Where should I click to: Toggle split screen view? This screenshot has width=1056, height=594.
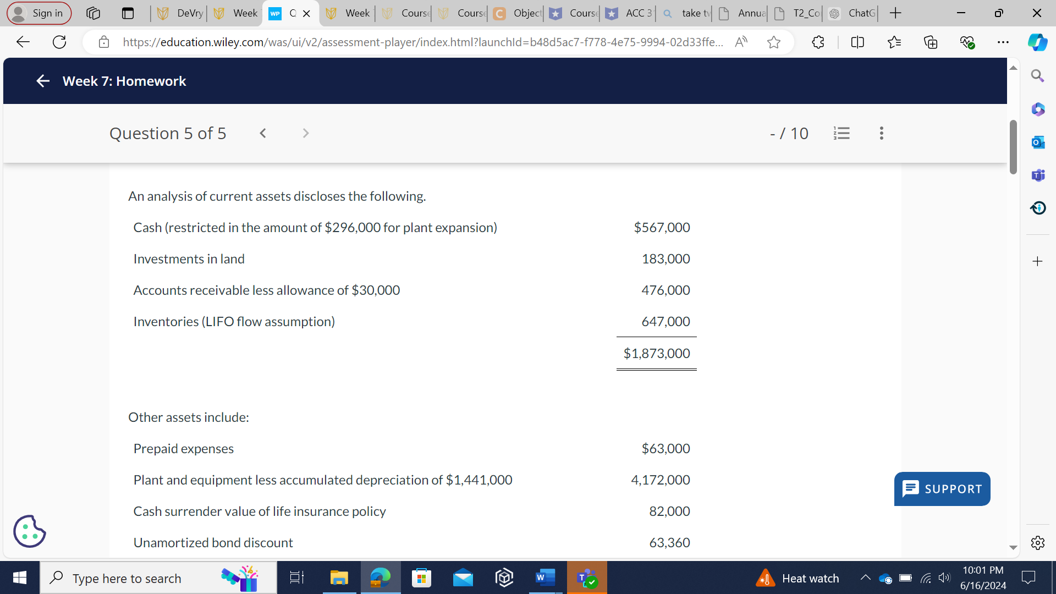(x=857, y=42)
